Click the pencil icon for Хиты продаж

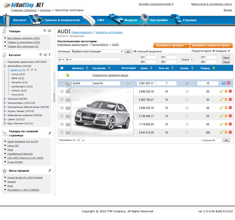click(x=50, y=171)
